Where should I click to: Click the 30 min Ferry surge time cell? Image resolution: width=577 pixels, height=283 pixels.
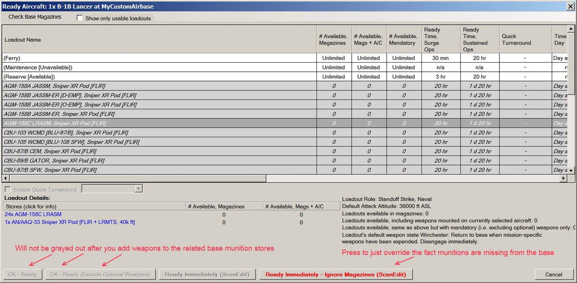441,58
